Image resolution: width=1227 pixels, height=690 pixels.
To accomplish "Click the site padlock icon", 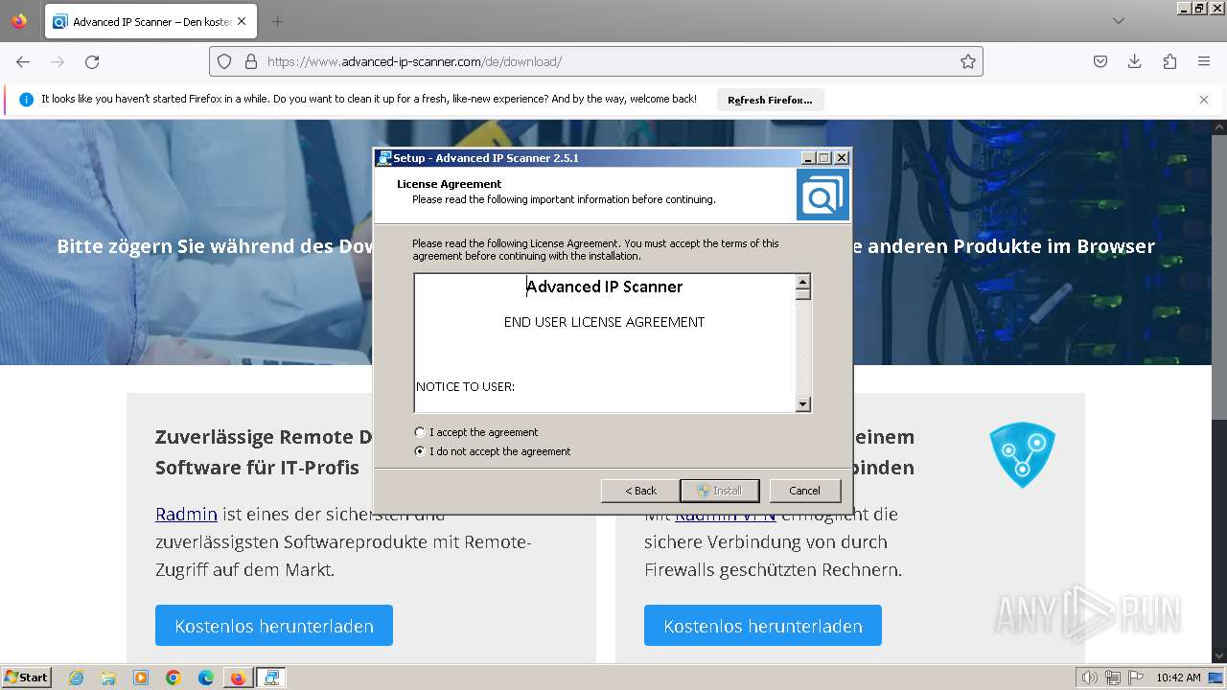I will [251, 61].
